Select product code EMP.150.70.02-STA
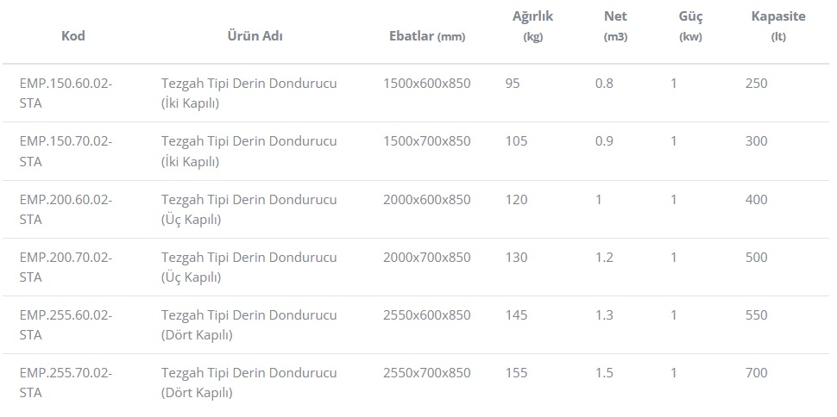Screen dimensions: 837x417 pyautogui.click(x=66, y=151)
